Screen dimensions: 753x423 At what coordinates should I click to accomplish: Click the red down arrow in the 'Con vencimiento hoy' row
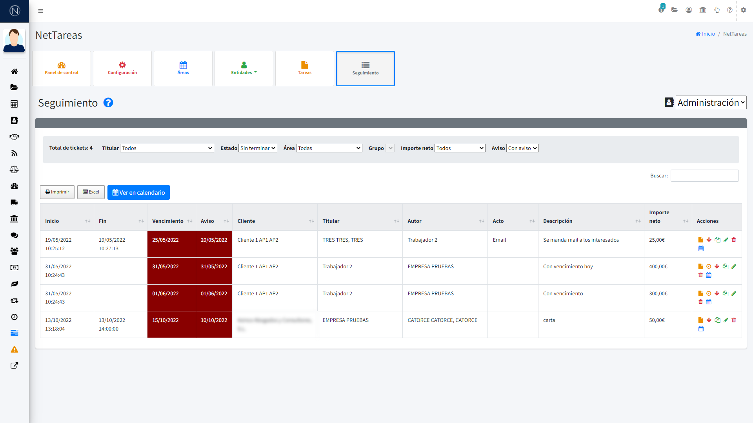717,266
